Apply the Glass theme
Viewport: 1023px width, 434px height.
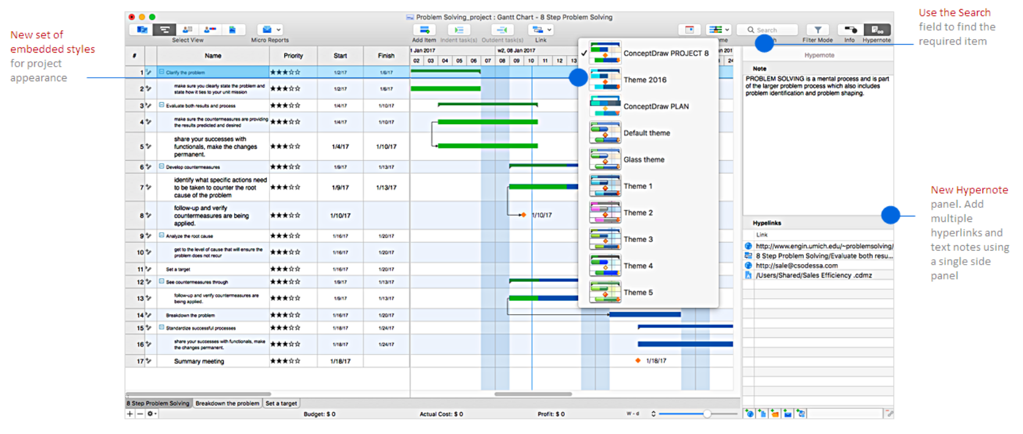click(649, 160)
